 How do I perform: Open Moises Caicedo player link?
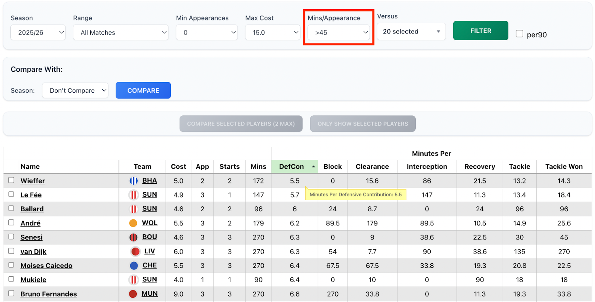pos(46,266)
